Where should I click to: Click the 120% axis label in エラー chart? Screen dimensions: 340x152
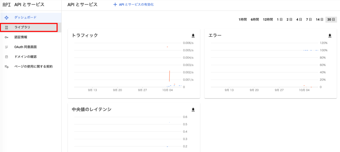(323, 43)
